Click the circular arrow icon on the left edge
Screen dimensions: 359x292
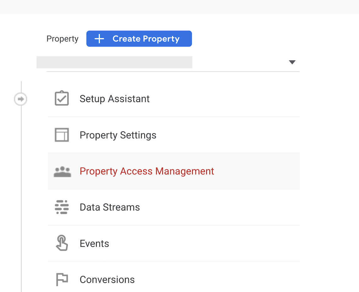(x=20, y=99)
